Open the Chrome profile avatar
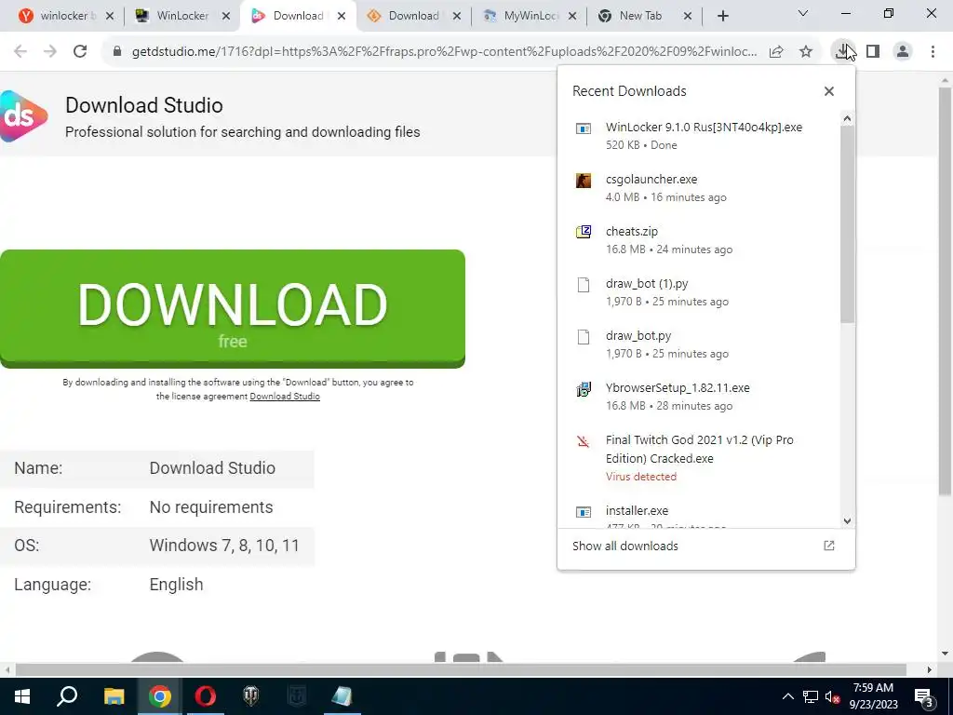 click(903, 52)
